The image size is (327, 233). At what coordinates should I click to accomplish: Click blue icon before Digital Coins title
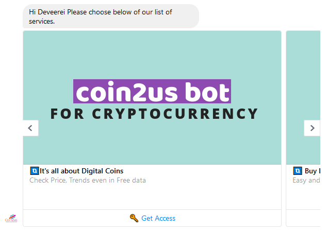(35, 171)
